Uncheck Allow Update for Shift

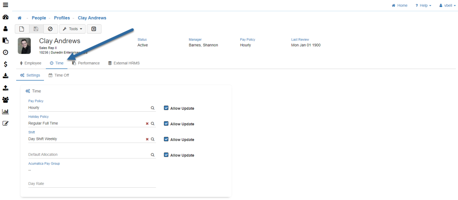point(166,139)
